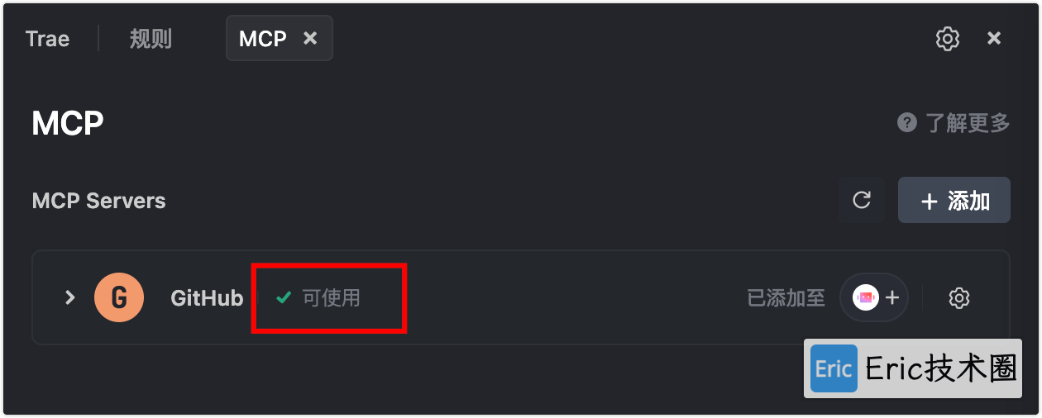
Task: Expand the GitHub server chevron
Action: [x=70, y=297]
